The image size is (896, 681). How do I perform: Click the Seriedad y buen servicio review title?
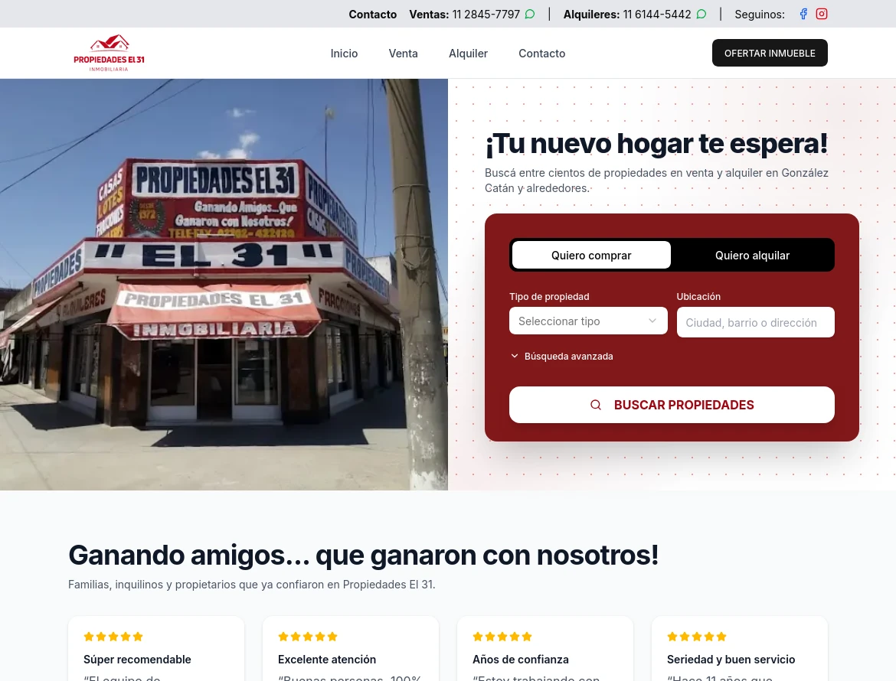731,660
